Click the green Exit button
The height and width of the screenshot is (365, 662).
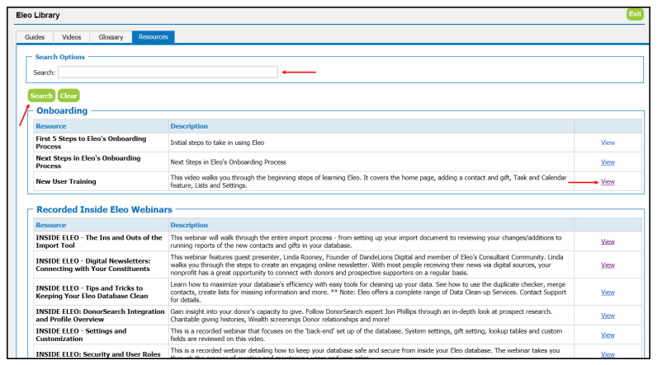[635, 14]
